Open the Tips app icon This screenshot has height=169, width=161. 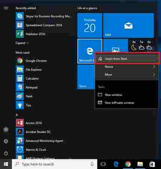(x=20, y=105)
